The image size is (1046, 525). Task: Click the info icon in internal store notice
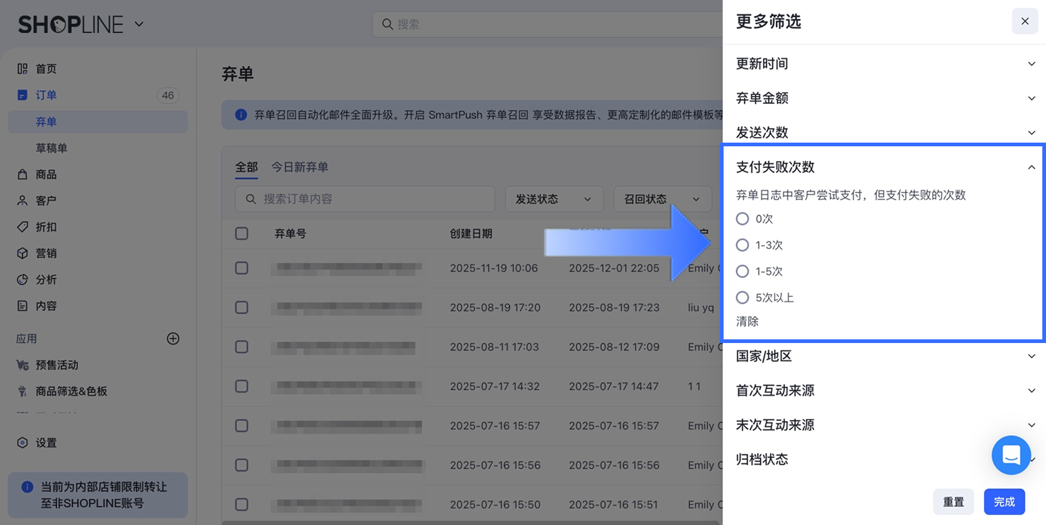coord(27,487)
